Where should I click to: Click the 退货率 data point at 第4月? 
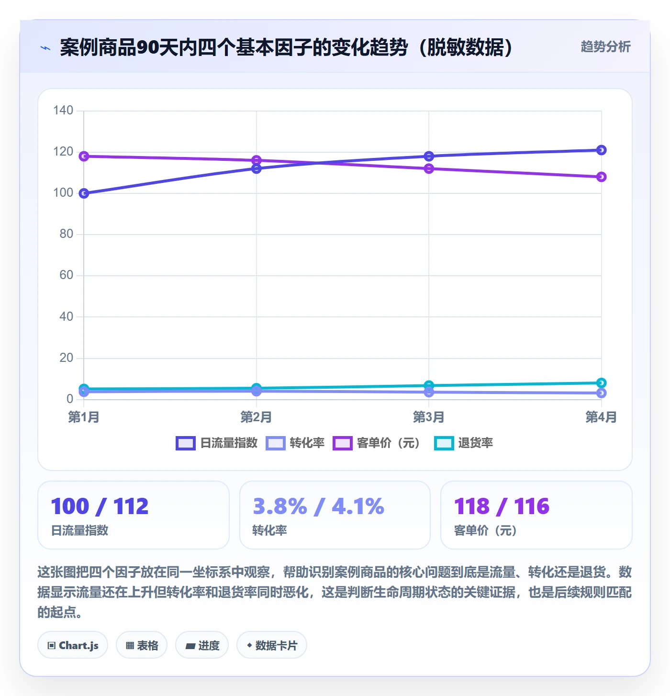tap(602, 383)
